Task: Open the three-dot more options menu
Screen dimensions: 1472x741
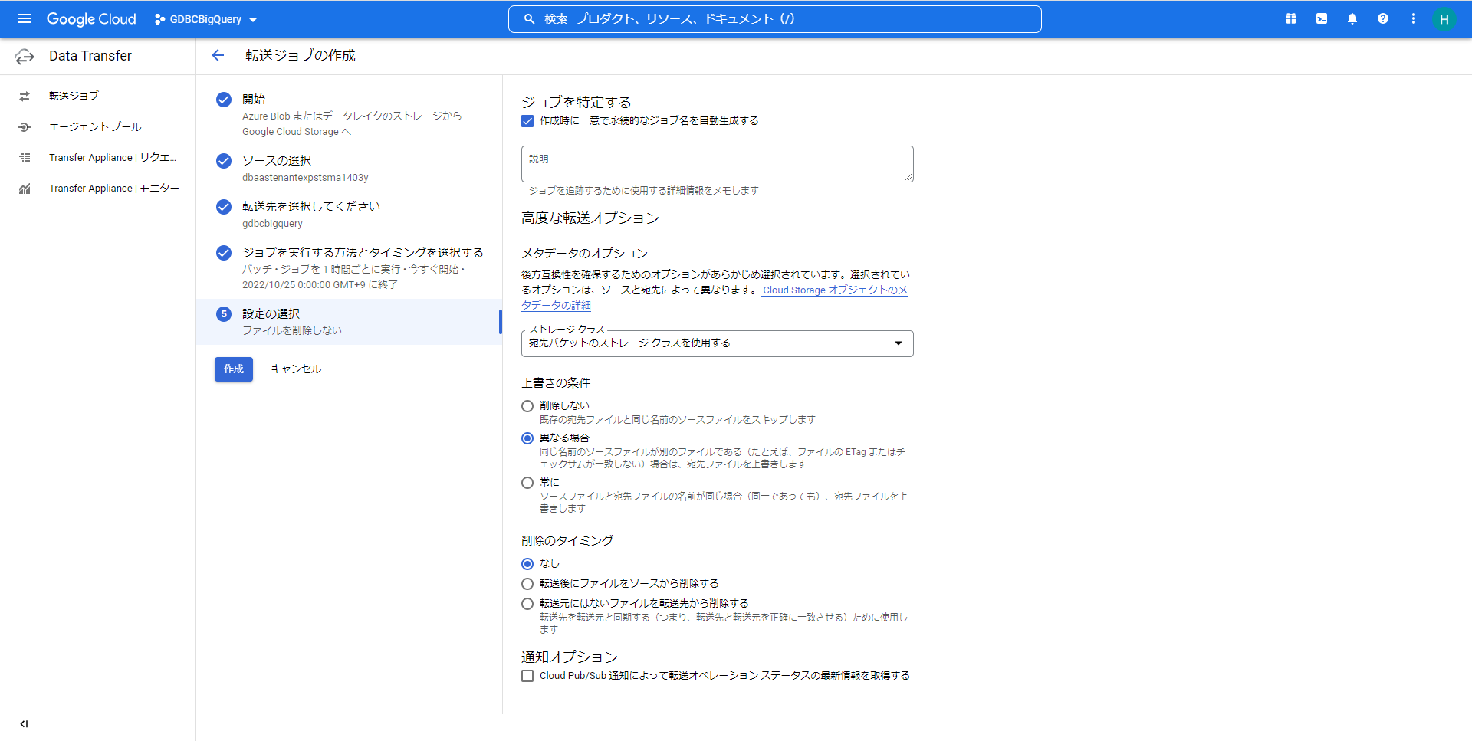Action: (x=1414, y=18)
